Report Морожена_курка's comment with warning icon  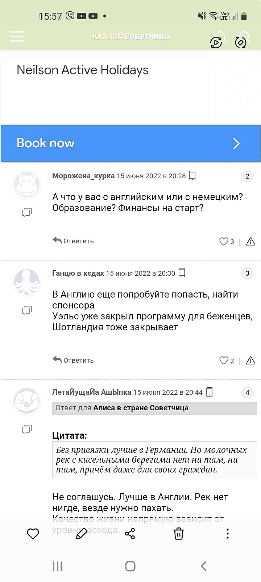point(250,242)
